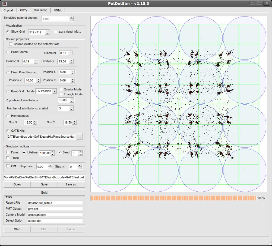Enable the Quartal Mode checkbox
Viewport: 272px width, 246px height.
[x=61, y=89]
